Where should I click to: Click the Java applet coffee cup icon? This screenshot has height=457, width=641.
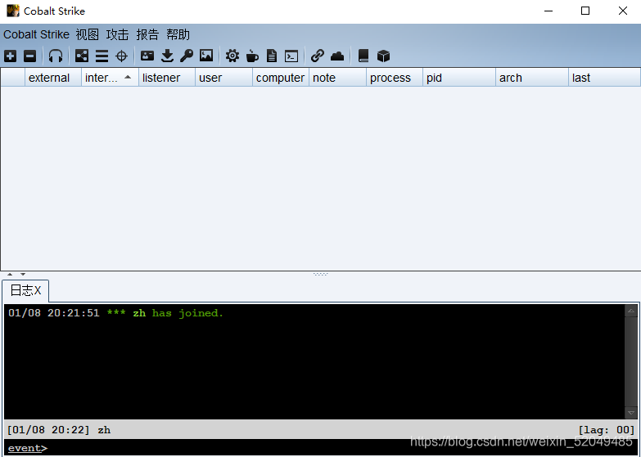(252, 56)
